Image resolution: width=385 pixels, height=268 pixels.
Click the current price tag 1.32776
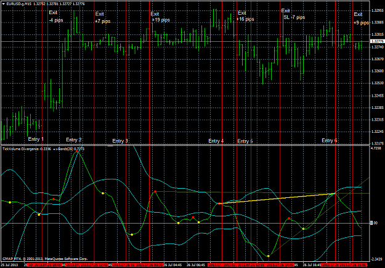[x=378, y=41]
